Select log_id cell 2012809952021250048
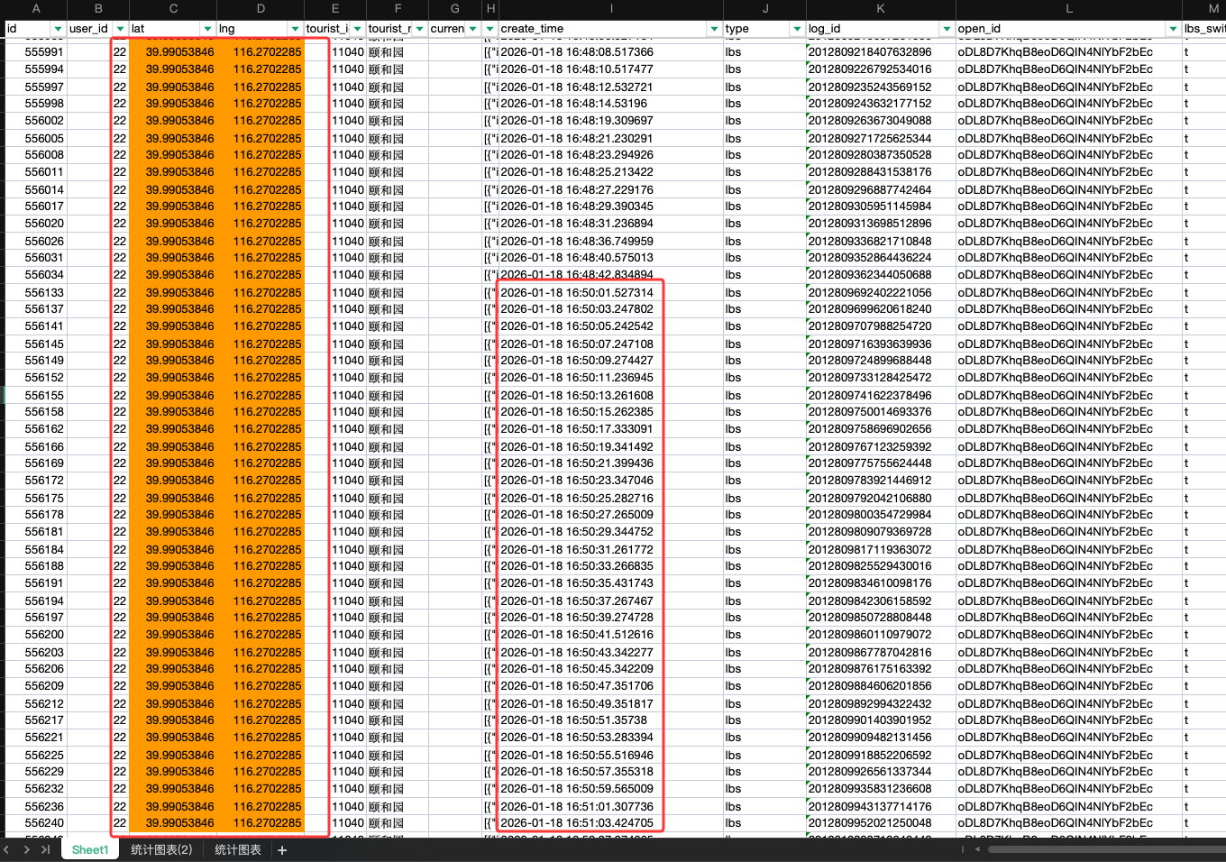The image size is (1226, 862). point(881,823)
